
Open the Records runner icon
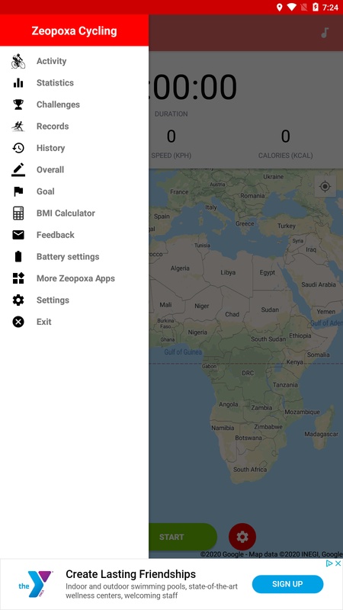(x=18, y=127)
